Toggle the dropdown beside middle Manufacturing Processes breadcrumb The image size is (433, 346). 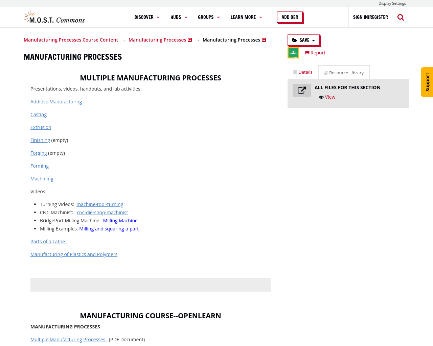pyautogui.click(x=190, y=39)
